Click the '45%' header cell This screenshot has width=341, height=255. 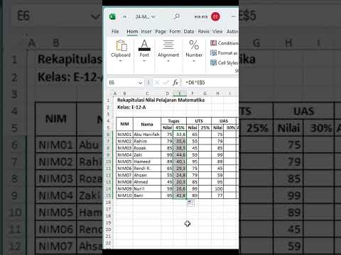pos(180,127)
